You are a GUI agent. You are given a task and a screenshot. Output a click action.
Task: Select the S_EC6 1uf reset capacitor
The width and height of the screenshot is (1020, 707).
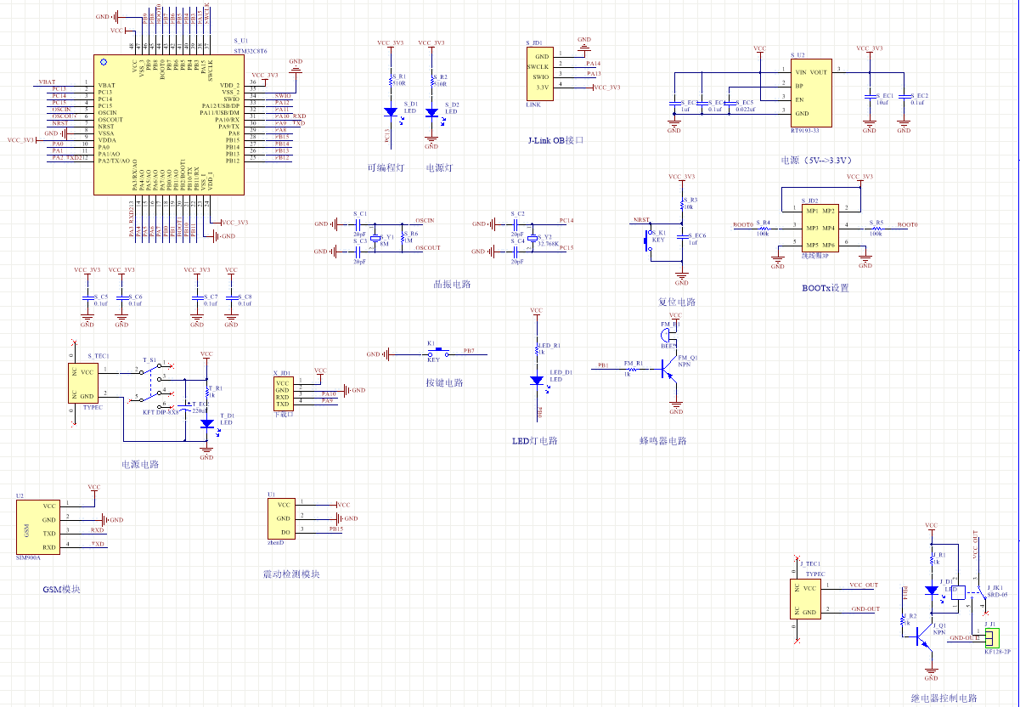682,237
